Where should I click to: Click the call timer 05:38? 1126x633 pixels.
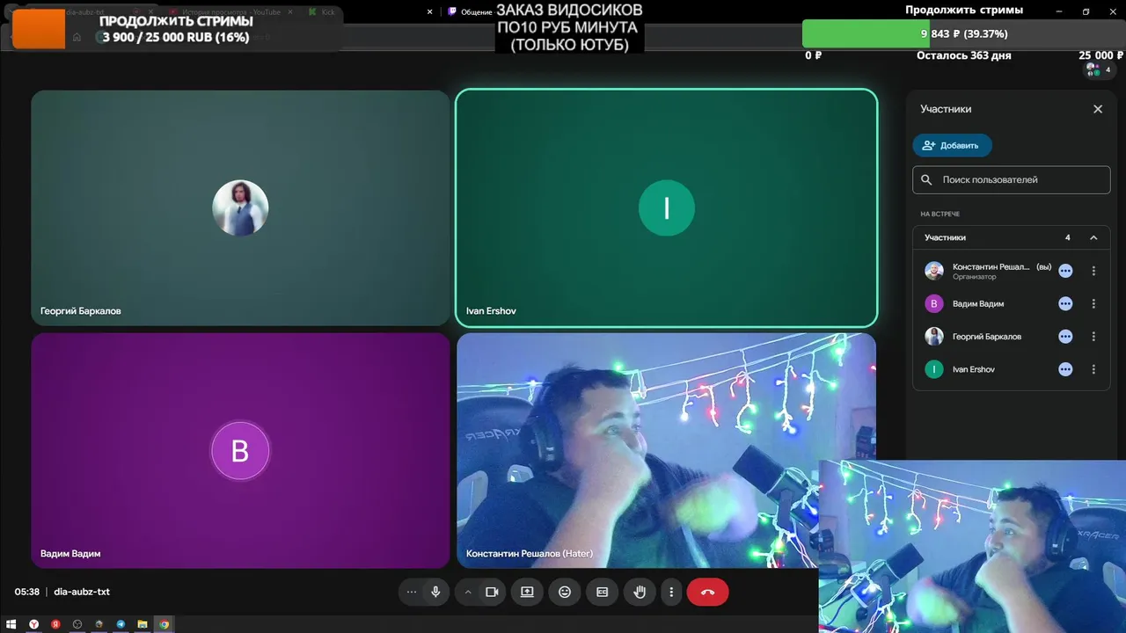(27, 593)
